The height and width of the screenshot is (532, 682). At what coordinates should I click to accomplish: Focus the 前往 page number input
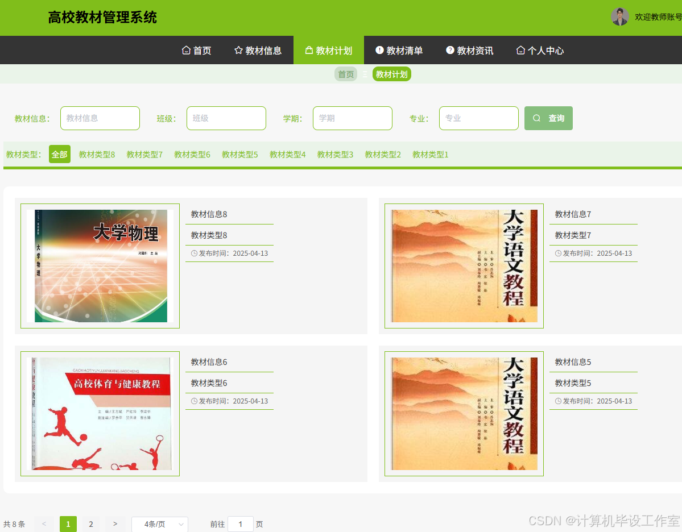(240, 524)
